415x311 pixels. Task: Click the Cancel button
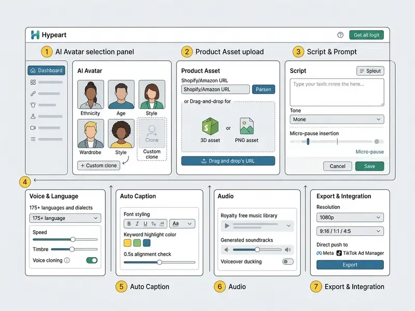(x=338, y=166)
